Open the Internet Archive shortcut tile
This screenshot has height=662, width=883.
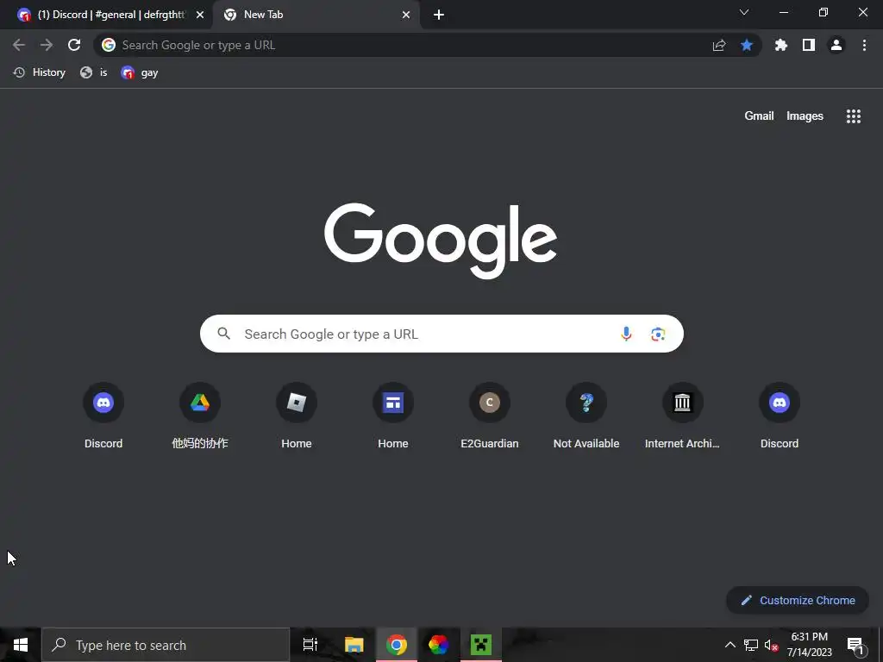(x=683, y=416)
